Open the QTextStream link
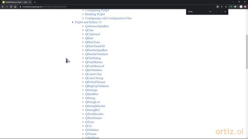Image resolution: width=248 pixels, height=139 pixels. coord(93,118)
